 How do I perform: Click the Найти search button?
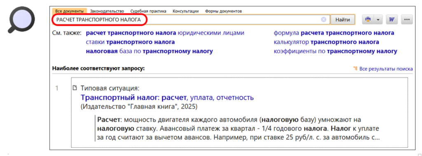coord(342,20)
